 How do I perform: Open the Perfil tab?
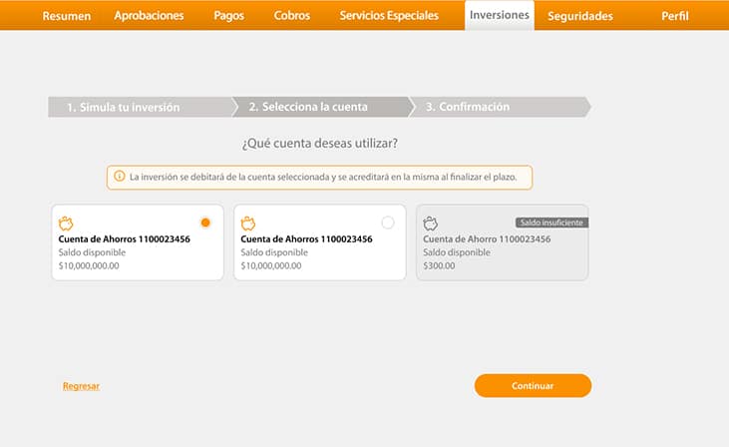(x=674, y=16)
